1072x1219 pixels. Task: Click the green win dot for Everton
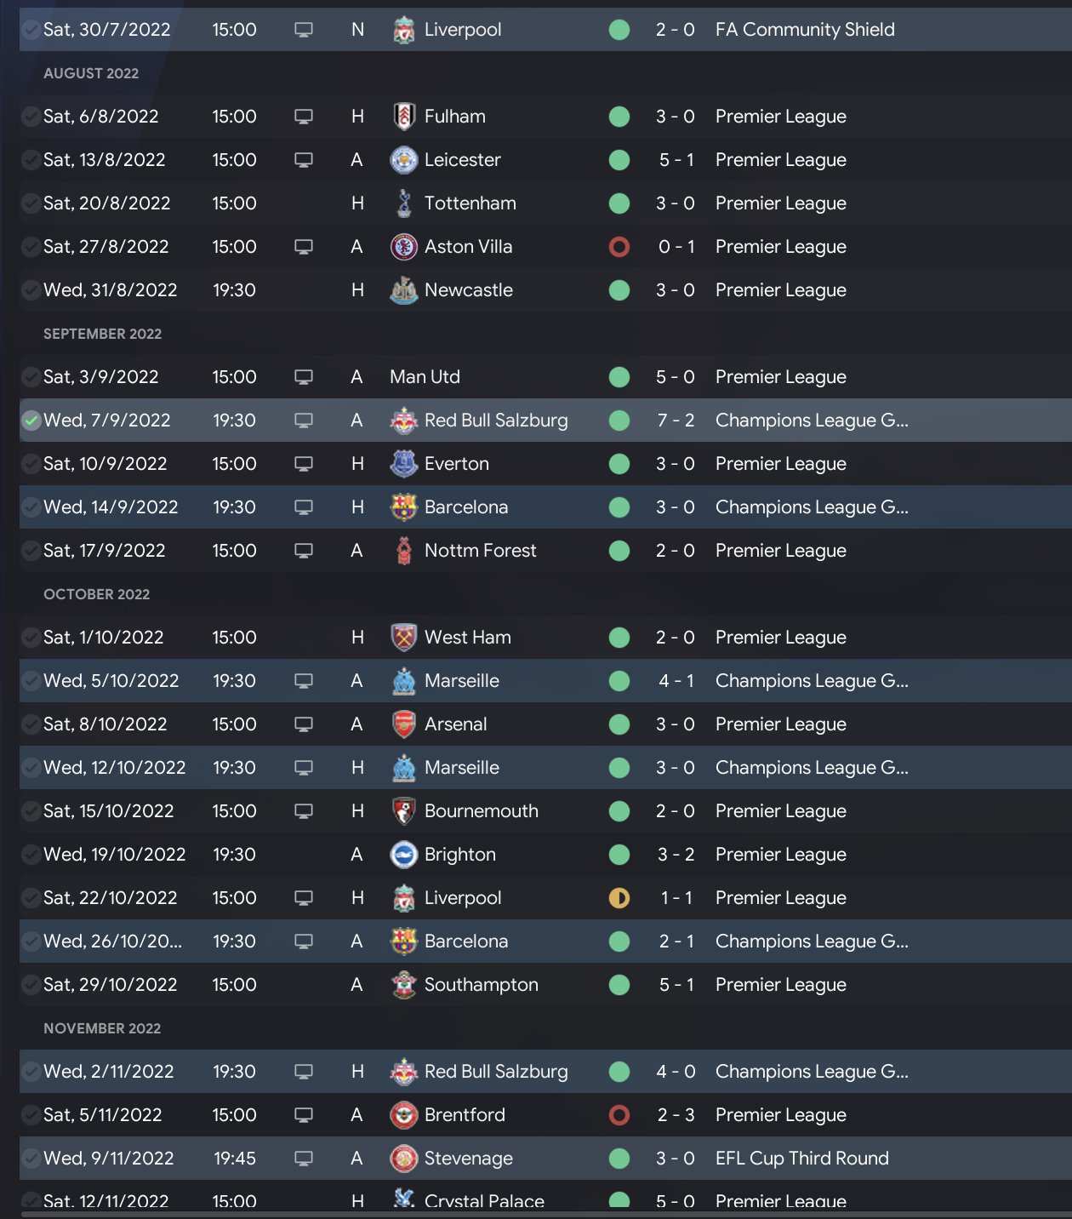pyautogui.click(x=619, y=464)
